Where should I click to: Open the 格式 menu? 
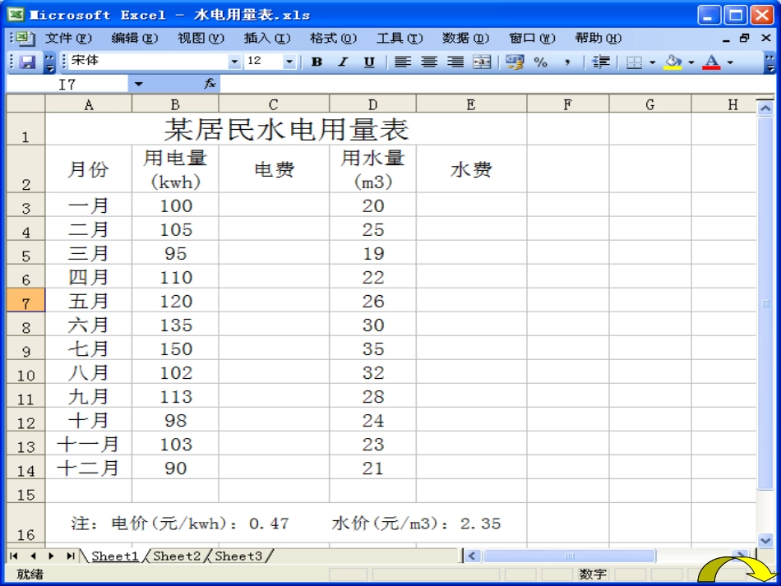pos(333,38)
